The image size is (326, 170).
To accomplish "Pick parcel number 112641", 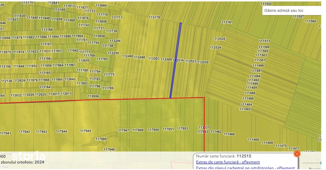I will coord(53,3).
